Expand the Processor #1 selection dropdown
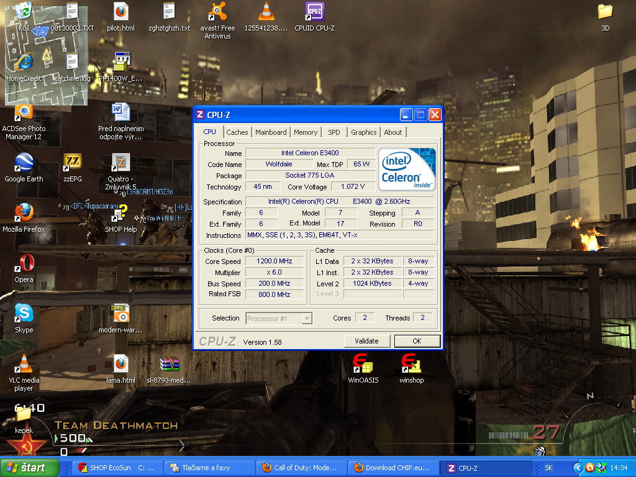636x477 pixels. pos(307,319)
